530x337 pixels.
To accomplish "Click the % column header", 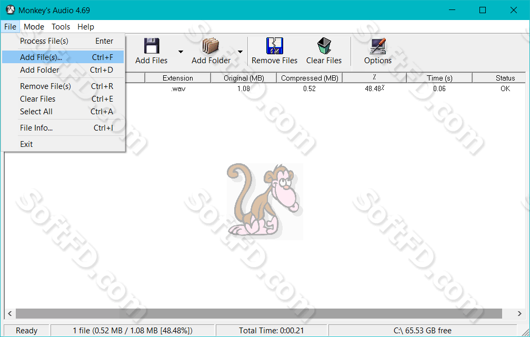I will click(x=375, y=78).
